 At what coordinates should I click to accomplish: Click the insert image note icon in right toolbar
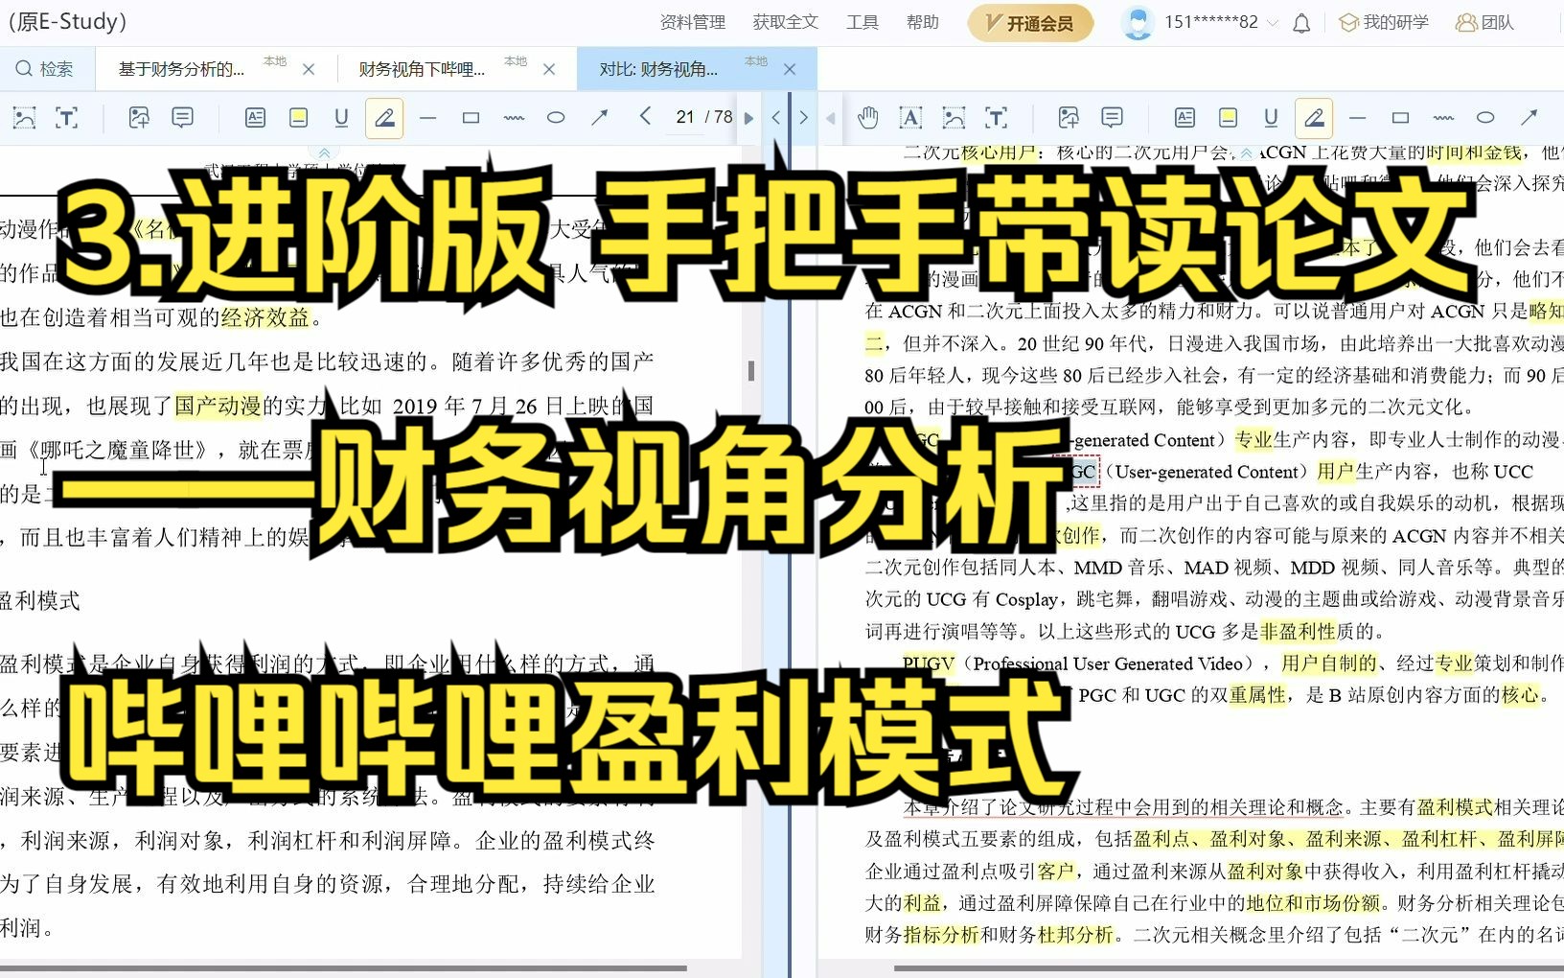coord(1069,118)
